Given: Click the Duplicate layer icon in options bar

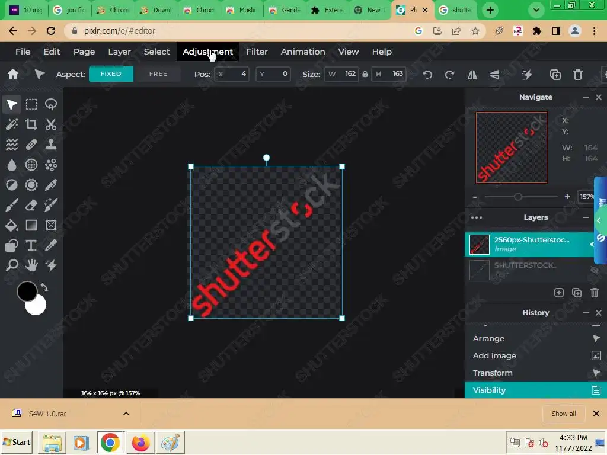Looking at the screenshot, I should (555, 75).
